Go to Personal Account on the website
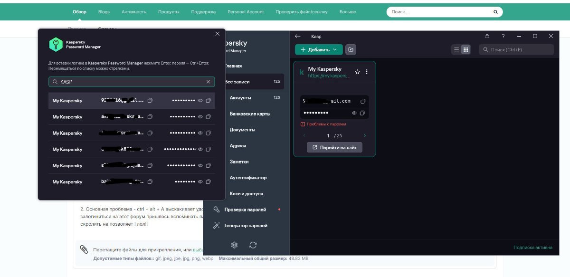 point(246,12)
